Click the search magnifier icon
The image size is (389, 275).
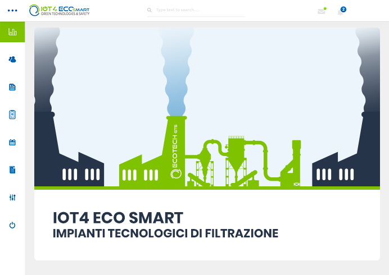[150, 10]
